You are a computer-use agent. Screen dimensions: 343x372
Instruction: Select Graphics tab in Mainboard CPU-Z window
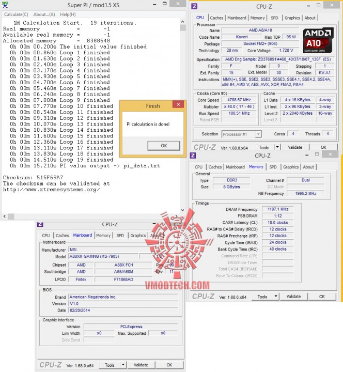[x=138, y=236]
